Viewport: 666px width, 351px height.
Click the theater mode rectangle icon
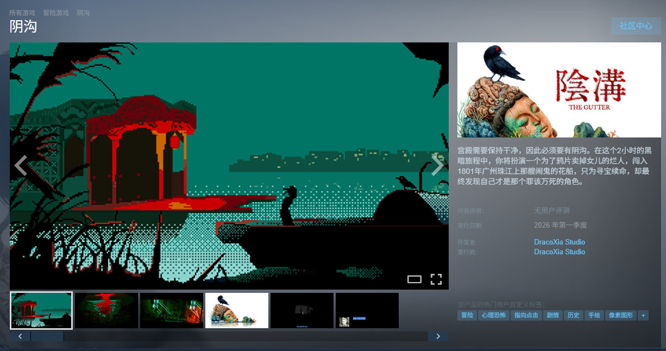tap(415, 279)
